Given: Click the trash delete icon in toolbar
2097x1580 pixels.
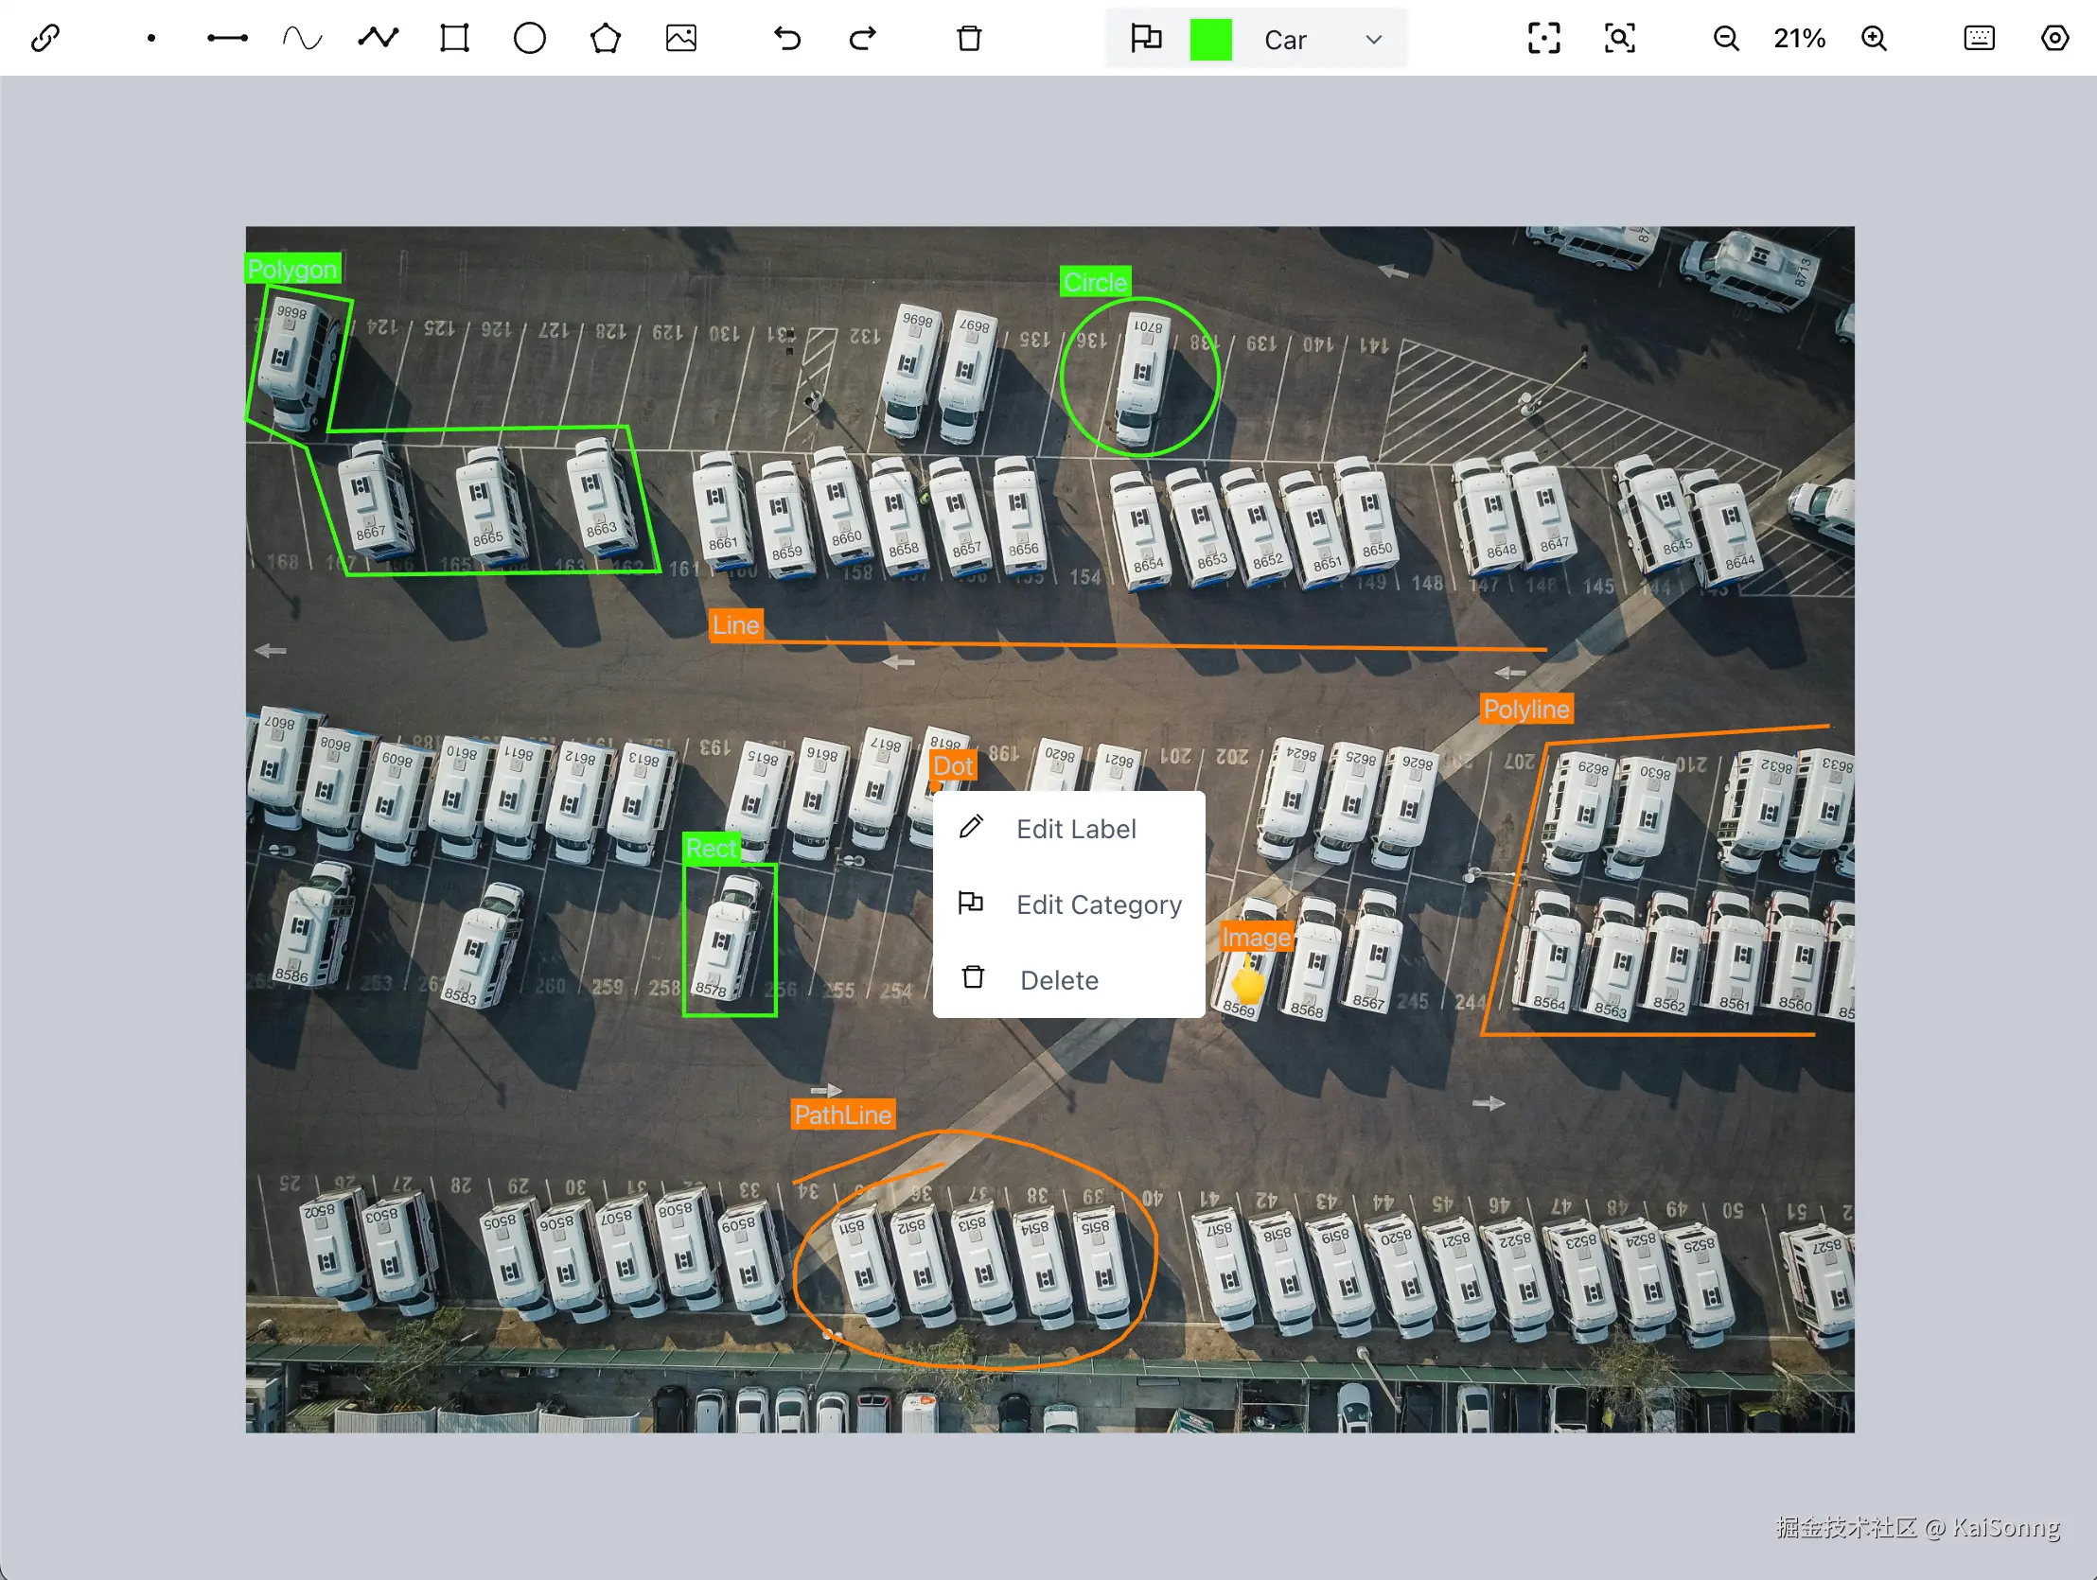Looking at the screenshot, I should click(x=969, y=39).
